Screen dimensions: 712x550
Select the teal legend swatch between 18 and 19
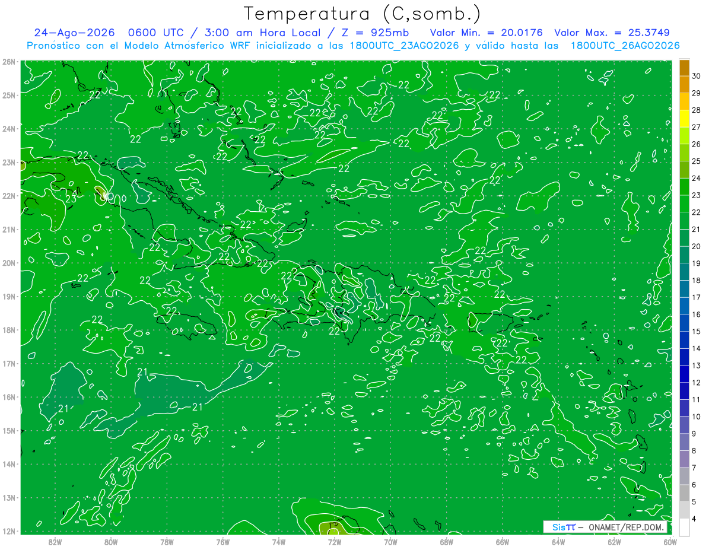pos(684,272)
